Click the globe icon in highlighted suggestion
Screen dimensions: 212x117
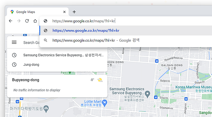click(46, 30)
